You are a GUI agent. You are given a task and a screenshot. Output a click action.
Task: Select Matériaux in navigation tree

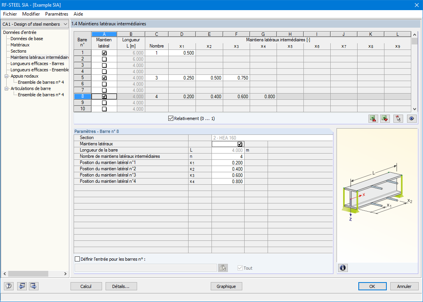20,45
